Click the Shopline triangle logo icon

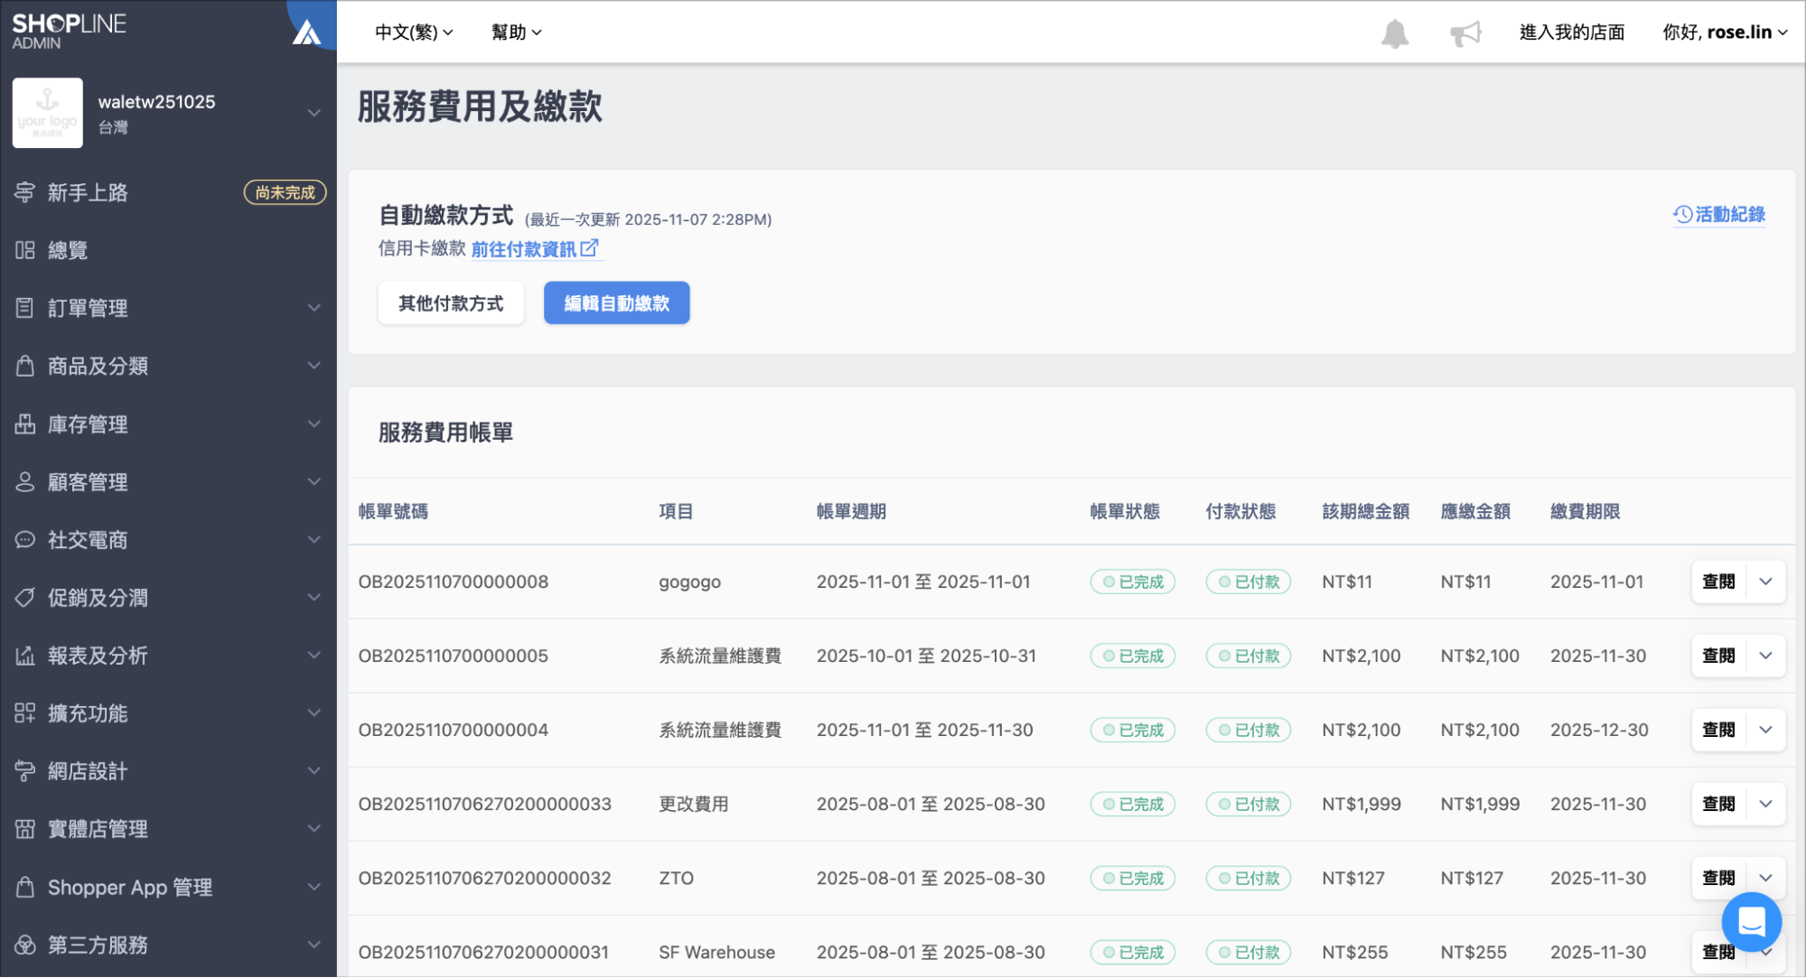click(307, 33)
